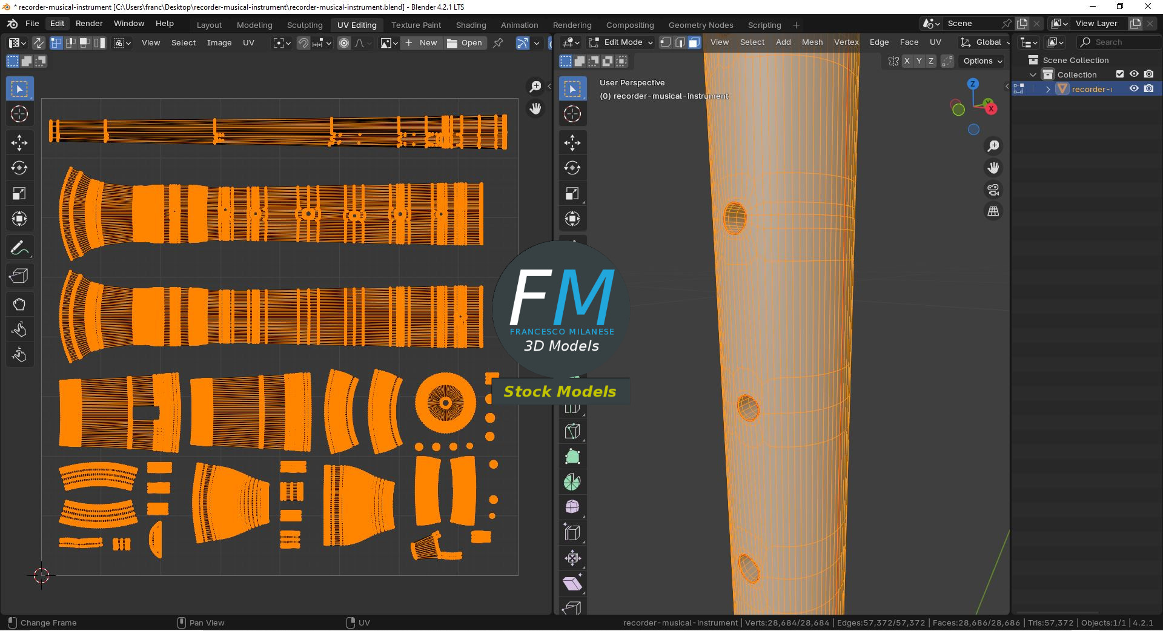Hide recorder object in viewport via eye icon
This screenshot has width=1163, height=631.
(1134, 89)
